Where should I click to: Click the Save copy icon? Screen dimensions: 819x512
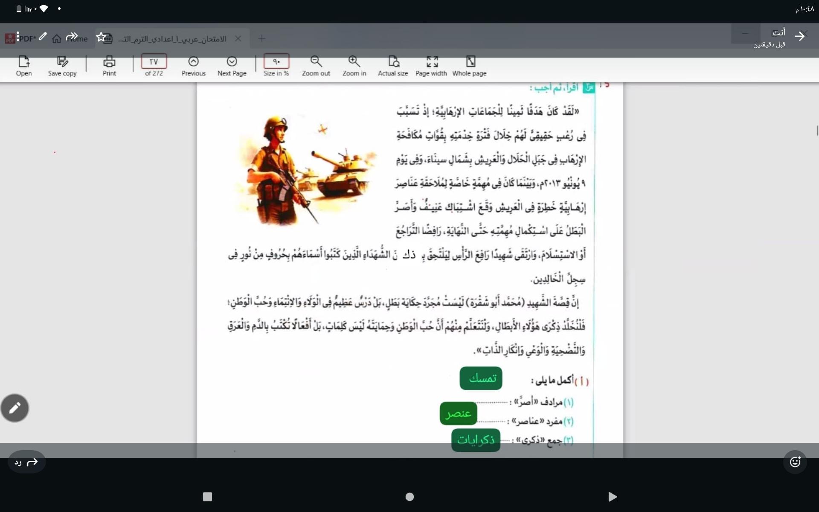coord(62,62)
